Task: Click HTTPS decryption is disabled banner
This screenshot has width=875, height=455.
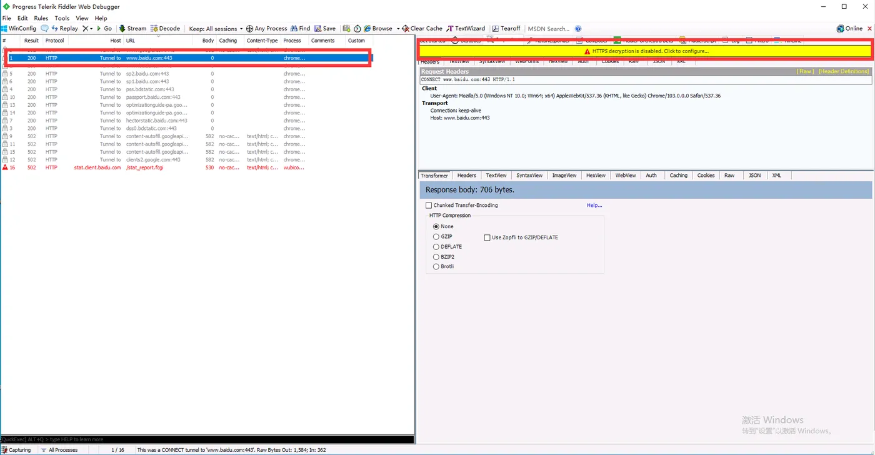Action: pos(645,51)
